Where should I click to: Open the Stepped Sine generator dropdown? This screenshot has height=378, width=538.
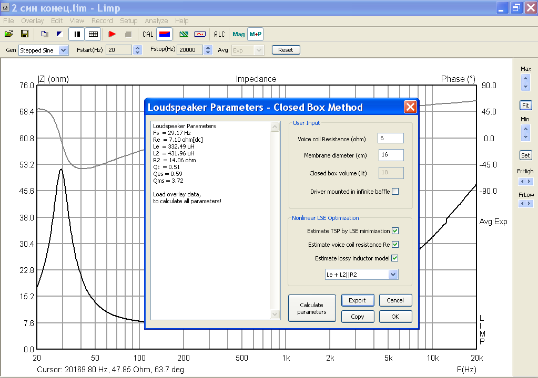click(x=64, y=50)
